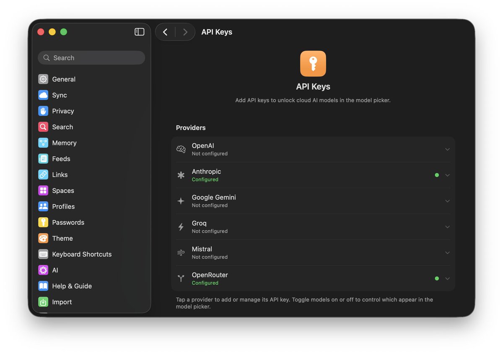Click inside the sidebar Search field
Screen dimensions: 503x354
(91, 58)
